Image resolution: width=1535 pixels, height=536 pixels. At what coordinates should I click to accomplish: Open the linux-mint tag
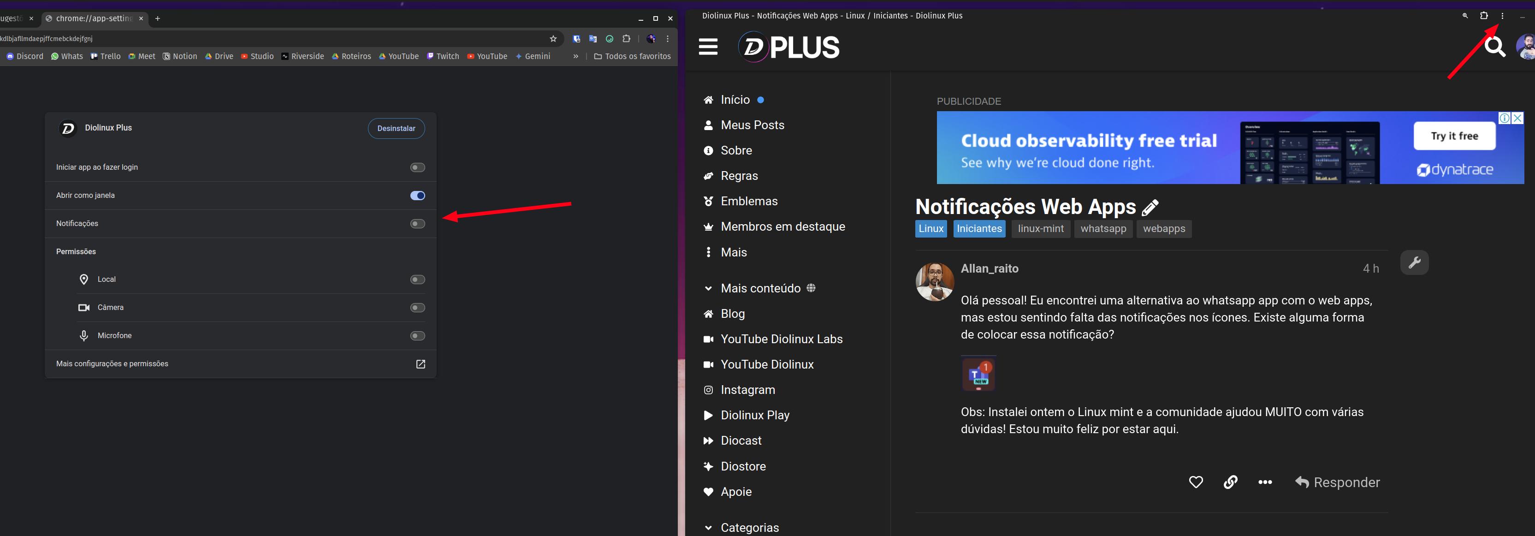(x=1040, y=229)
